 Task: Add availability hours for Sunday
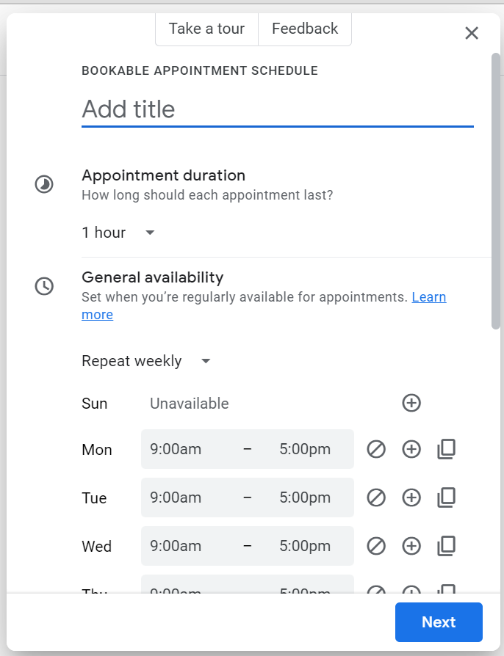click(x=411, y=403)
